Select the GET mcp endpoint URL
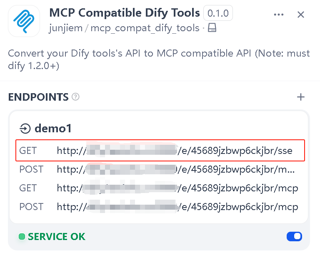This screenshot has height=260, width=320. coord(177,188)
